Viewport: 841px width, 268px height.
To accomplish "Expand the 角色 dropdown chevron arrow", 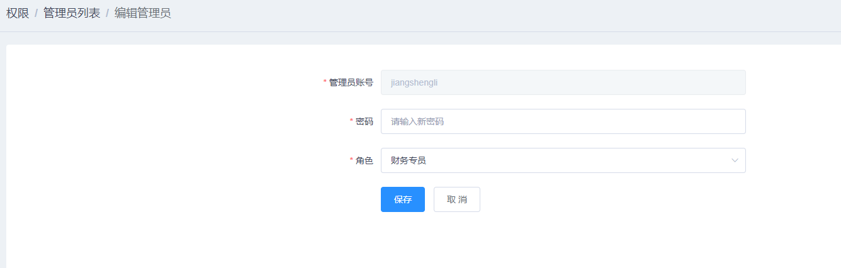I will (x=734, y=160).
